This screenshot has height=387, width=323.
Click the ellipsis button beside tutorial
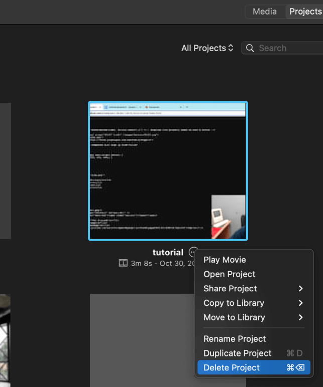(x=193, y=252)
